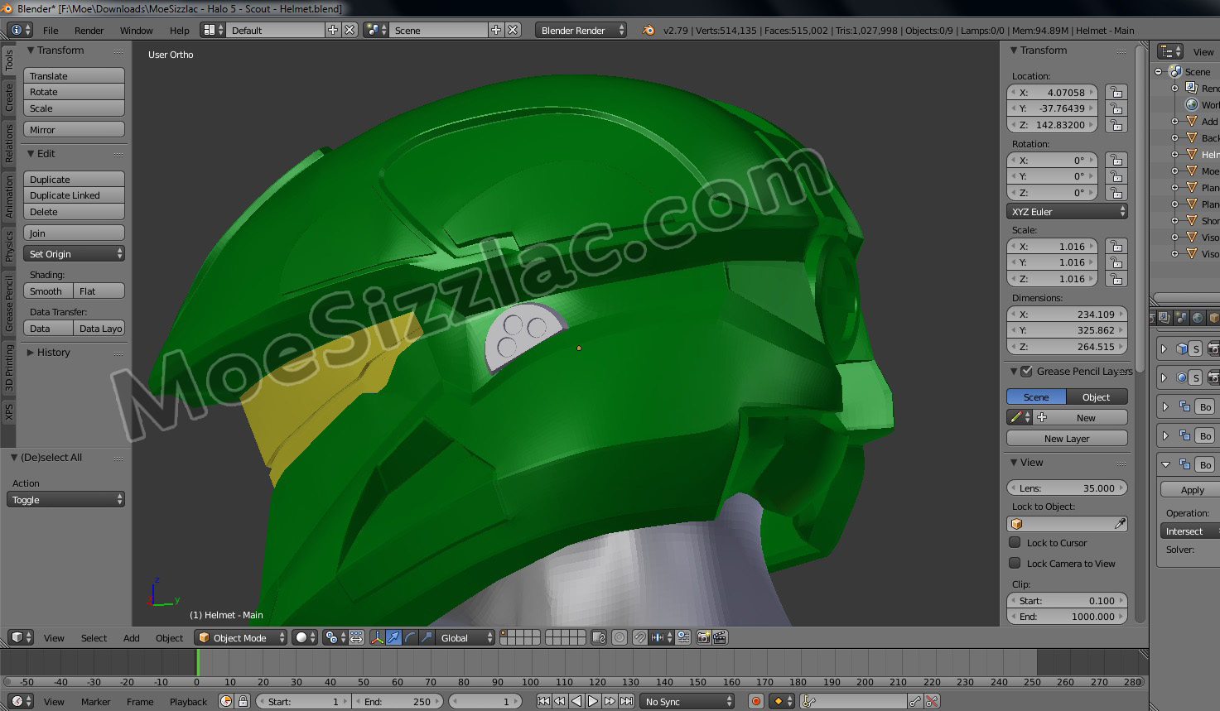
Task: Toggle snapping magnet icon
Action: click(640, 637)
